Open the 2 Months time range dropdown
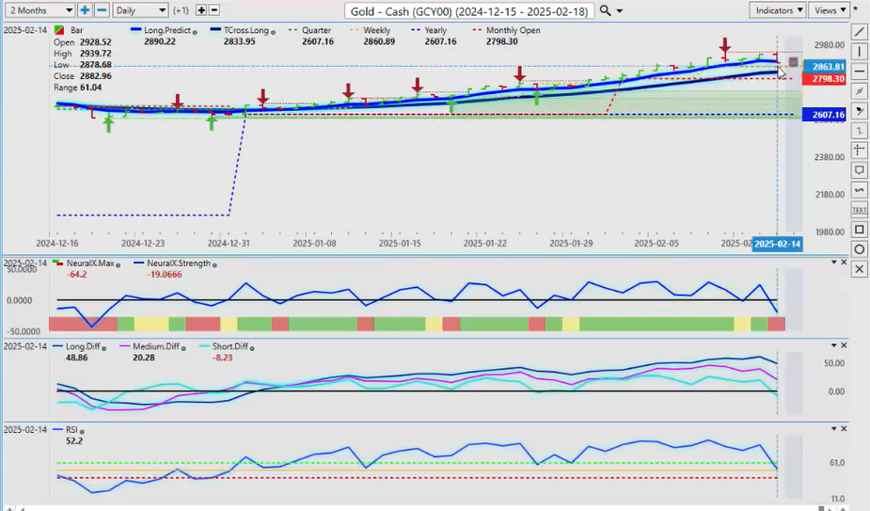The image size is (870, 511). 38,10
